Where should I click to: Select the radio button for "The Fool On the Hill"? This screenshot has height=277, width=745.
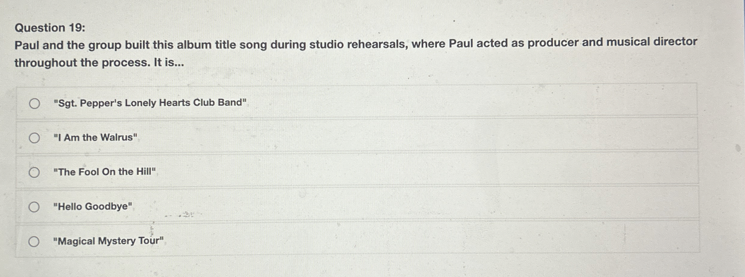point(34,172)
